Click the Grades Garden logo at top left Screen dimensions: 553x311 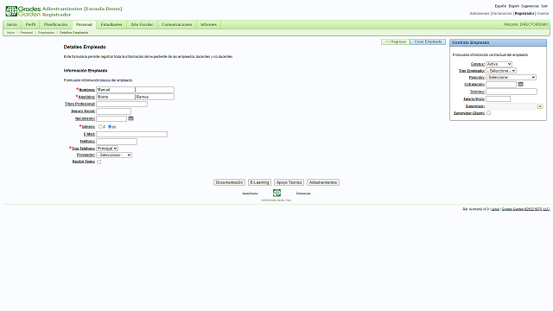(23, 11)
